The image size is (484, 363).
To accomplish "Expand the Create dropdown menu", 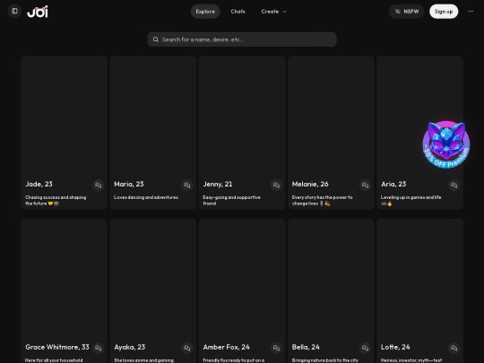I will point(273,12).
